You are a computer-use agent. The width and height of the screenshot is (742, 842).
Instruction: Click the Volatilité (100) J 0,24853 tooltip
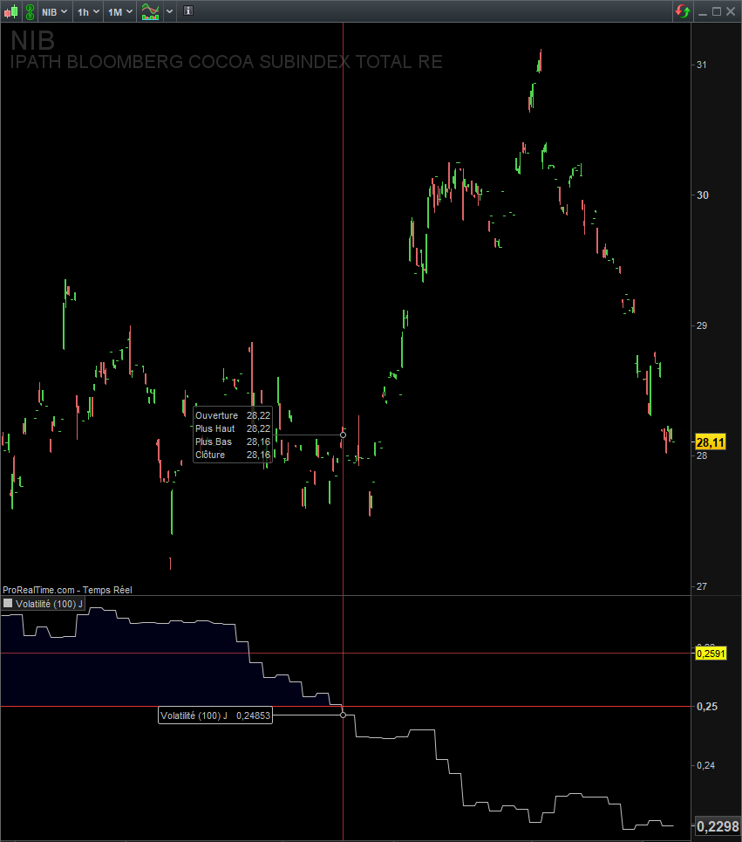pyautogui.click(x=215, y=715)
